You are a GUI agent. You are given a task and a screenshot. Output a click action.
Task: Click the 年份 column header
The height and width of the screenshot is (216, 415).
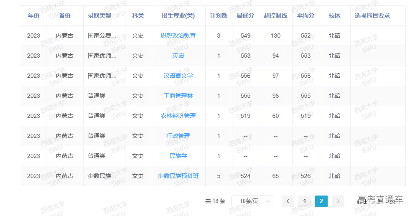click(x=33, y=16)
